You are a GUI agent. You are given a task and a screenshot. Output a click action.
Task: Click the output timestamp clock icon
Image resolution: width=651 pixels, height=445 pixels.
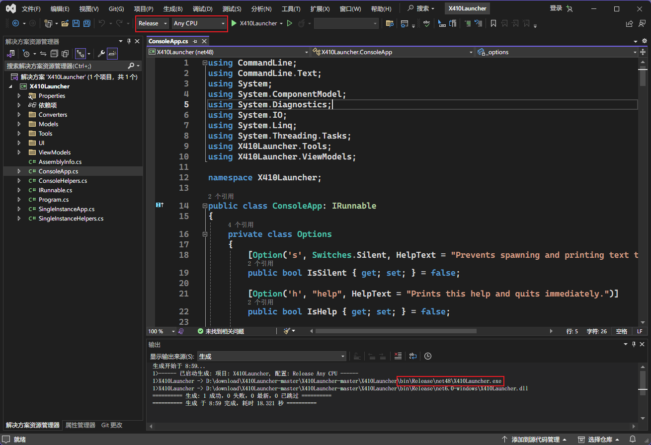pyautogui.click(x=428, y=356)
